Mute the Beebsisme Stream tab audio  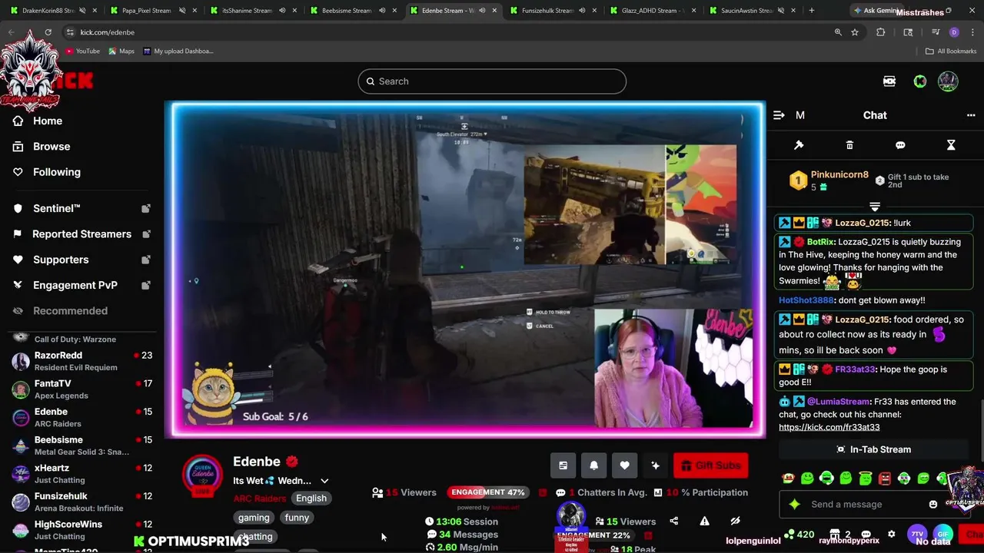[x=382, y=11]
